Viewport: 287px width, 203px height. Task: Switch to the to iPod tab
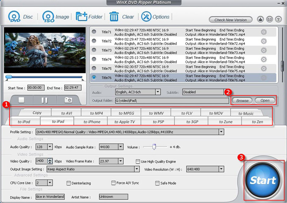24,122
